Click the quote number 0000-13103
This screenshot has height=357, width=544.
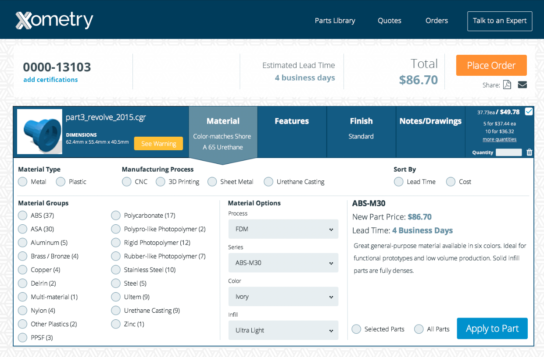click(57, 67)
